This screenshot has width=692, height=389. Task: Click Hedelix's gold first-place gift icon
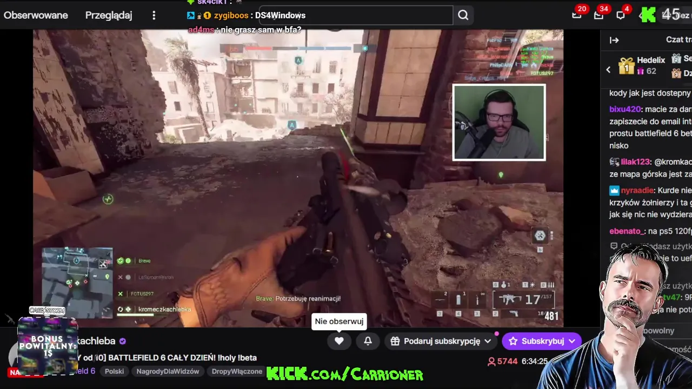(x=626, y=66)
